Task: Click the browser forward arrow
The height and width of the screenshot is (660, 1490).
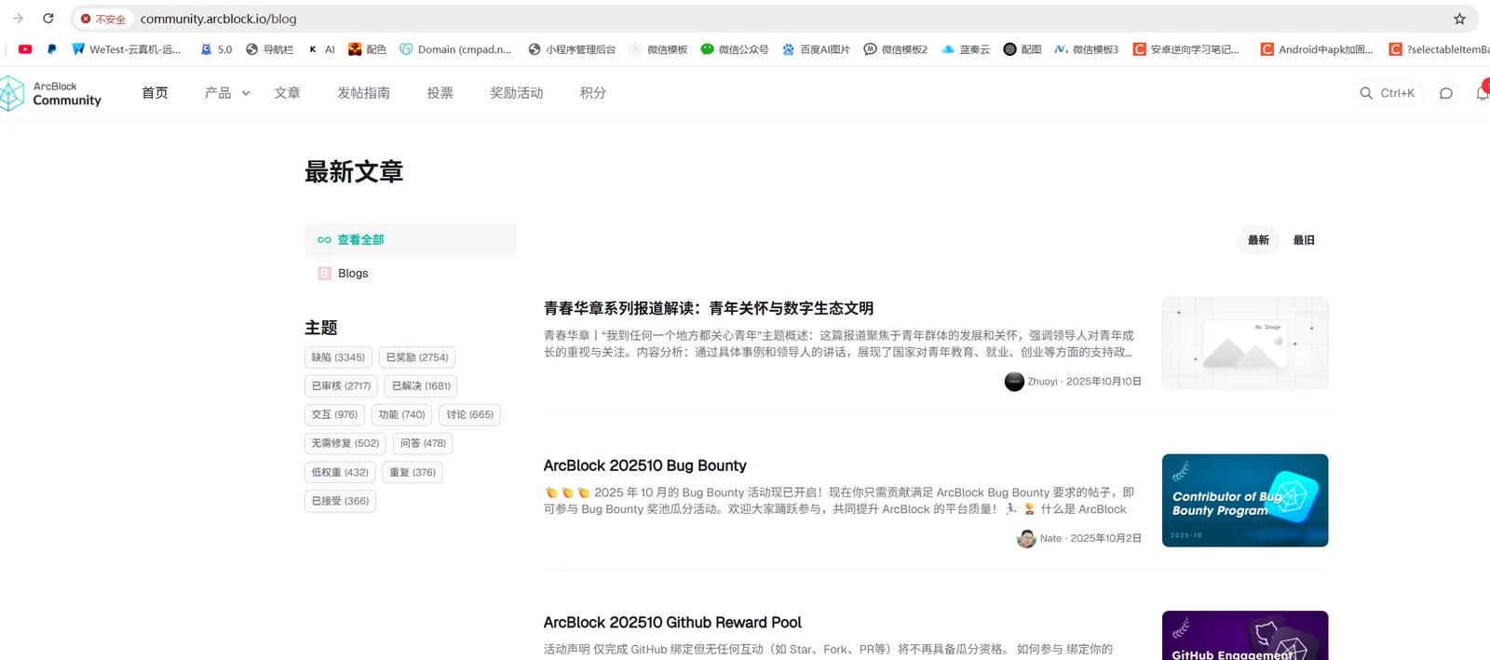Action: click(18, 19)
